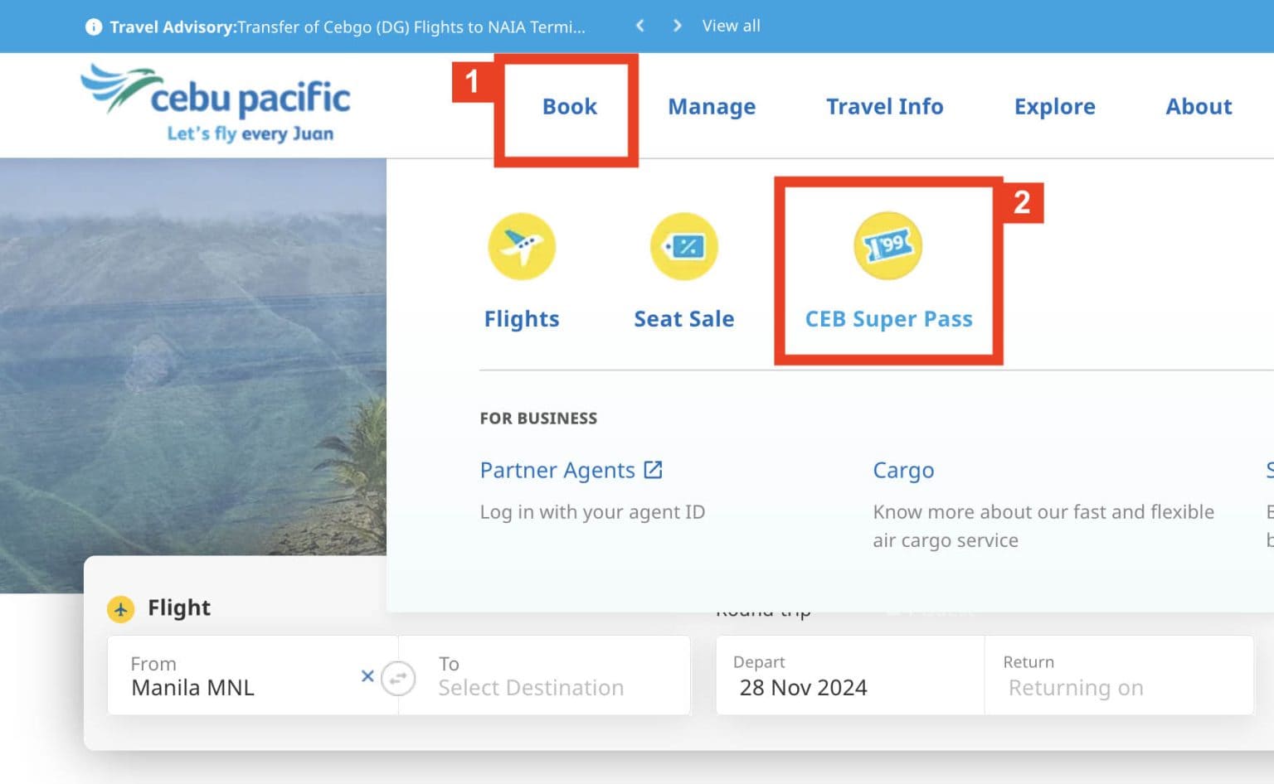Open the Cargo link

click(902, 471)
